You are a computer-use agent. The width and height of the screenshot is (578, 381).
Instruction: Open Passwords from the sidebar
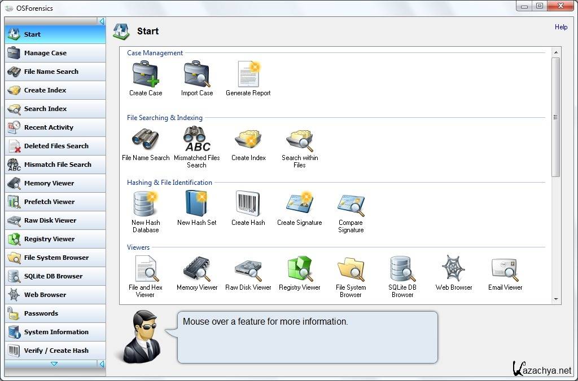tap(55, 313)
